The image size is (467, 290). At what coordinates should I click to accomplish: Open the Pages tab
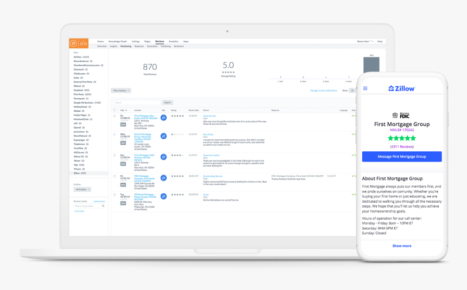(x=147, y=41)
